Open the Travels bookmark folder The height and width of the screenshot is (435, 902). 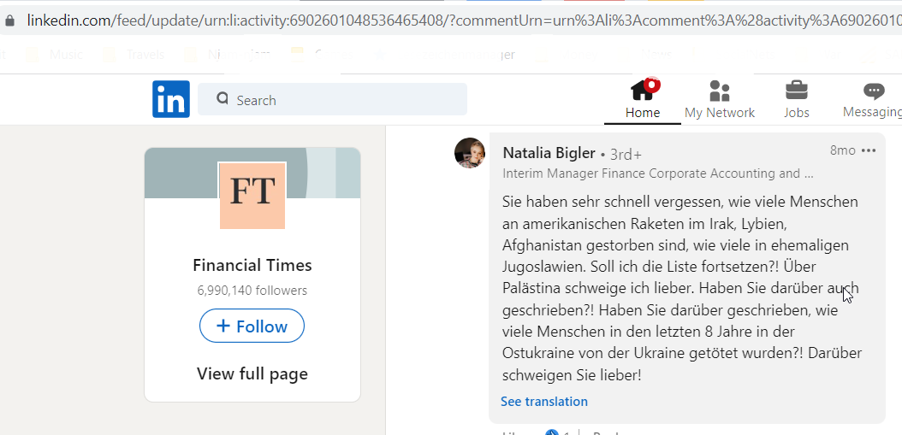pos(134,55)
